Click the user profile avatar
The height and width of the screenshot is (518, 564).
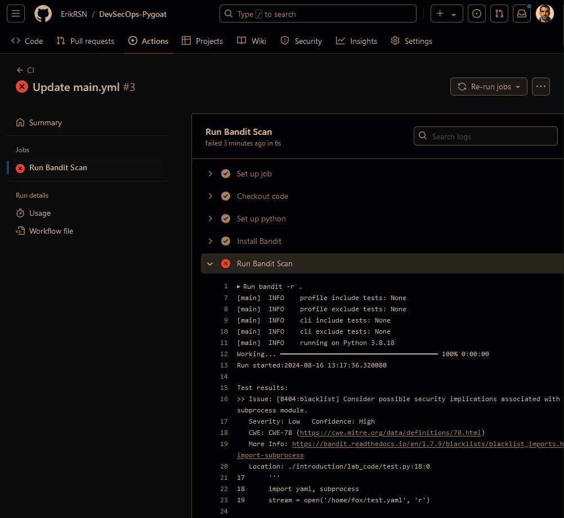[544, 14]
